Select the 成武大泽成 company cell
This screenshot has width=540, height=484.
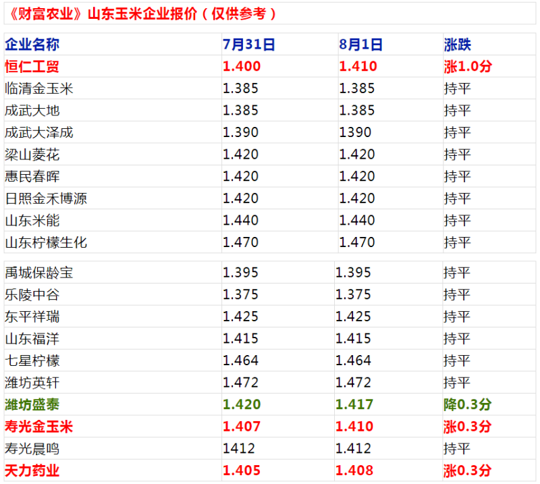[38, 132]
